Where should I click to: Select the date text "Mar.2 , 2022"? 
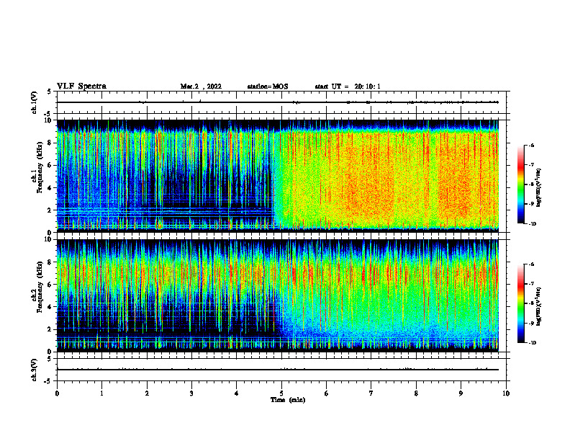tap(201, 86)
